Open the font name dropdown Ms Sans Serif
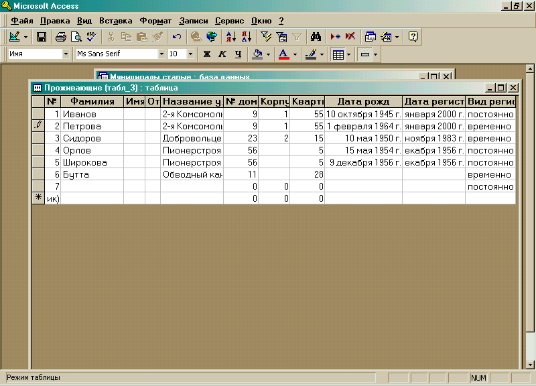This screenshot has width=536, height=386. 161,54
